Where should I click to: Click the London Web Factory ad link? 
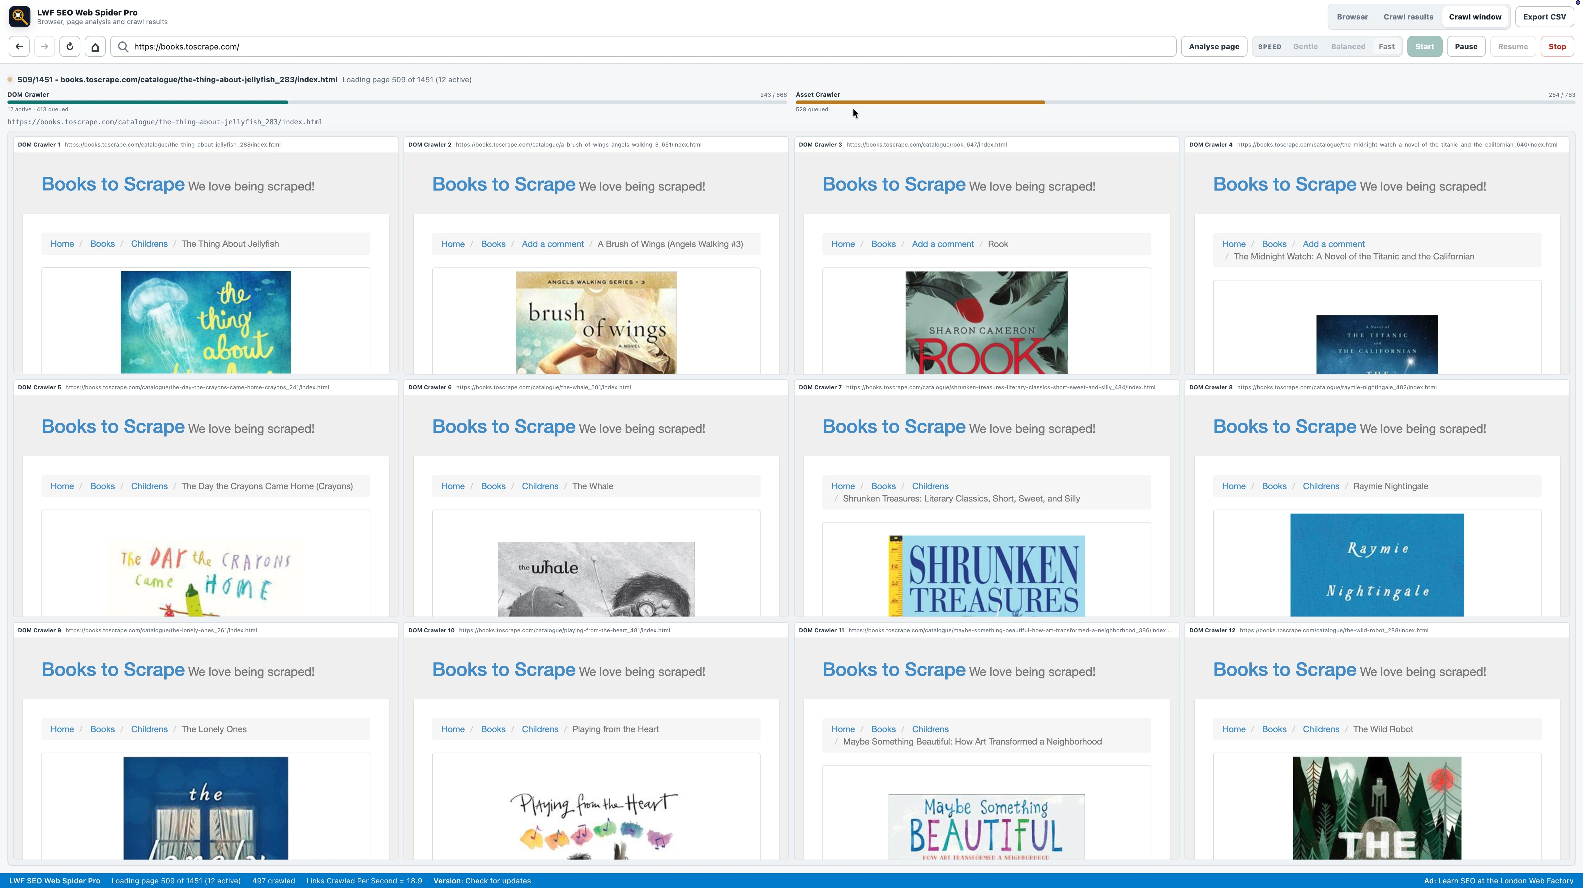point(1498,881)
